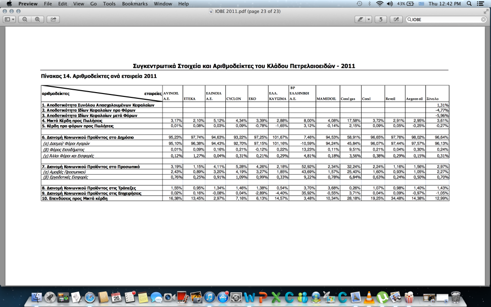Click the Wi-Fi status icon
Screen dimensions: 491x307
(380, 3)
